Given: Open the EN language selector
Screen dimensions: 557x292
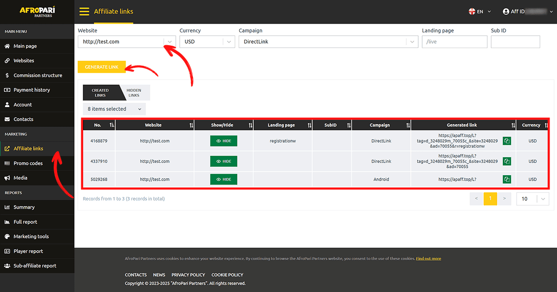Looking at the screenshot, I should pos(480,12).
